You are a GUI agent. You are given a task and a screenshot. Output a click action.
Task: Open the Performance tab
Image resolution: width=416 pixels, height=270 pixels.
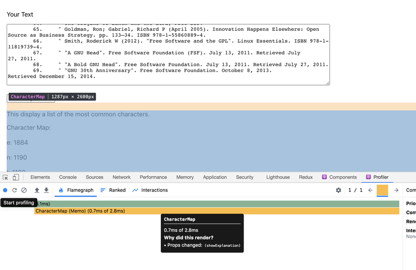point(153,177)
